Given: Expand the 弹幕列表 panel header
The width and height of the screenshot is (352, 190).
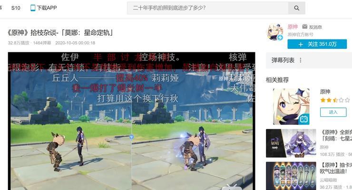Looking at the screenshot, I should tap(309, 60).
